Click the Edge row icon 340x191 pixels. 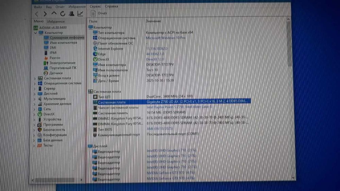click(95, 54)
